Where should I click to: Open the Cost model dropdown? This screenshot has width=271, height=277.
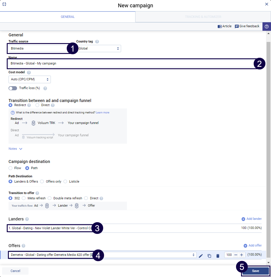[x=30, y=79]
